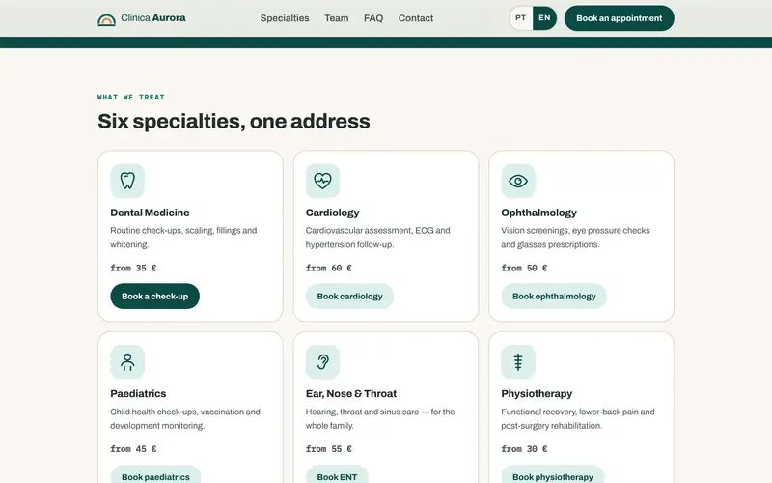This screenshot has height=483, width=772.
Task: Click the 'from 55 €' price text
Action: (x=329, y=448)
